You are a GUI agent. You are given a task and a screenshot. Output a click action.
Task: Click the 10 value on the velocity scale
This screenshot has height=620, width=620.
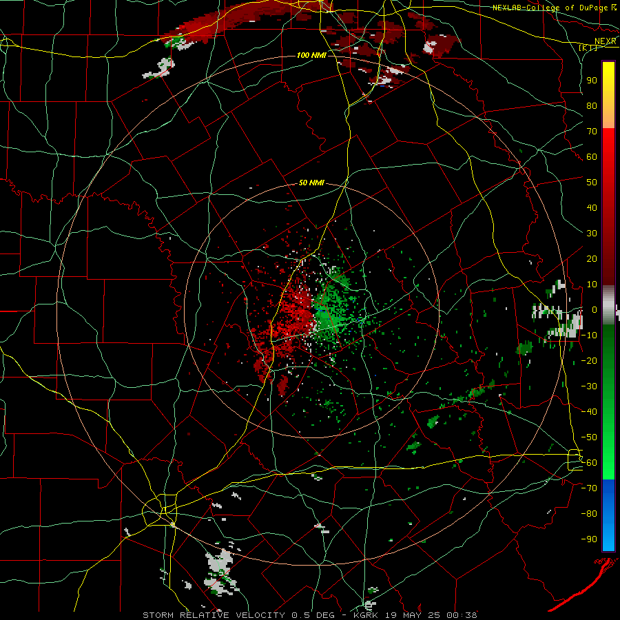click(592, 285)
